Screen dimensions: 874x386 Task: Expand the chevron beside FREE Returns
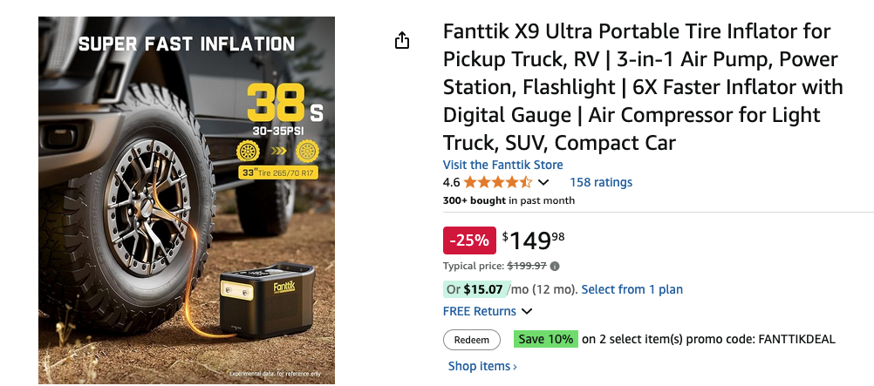click(x=527, y=312)
